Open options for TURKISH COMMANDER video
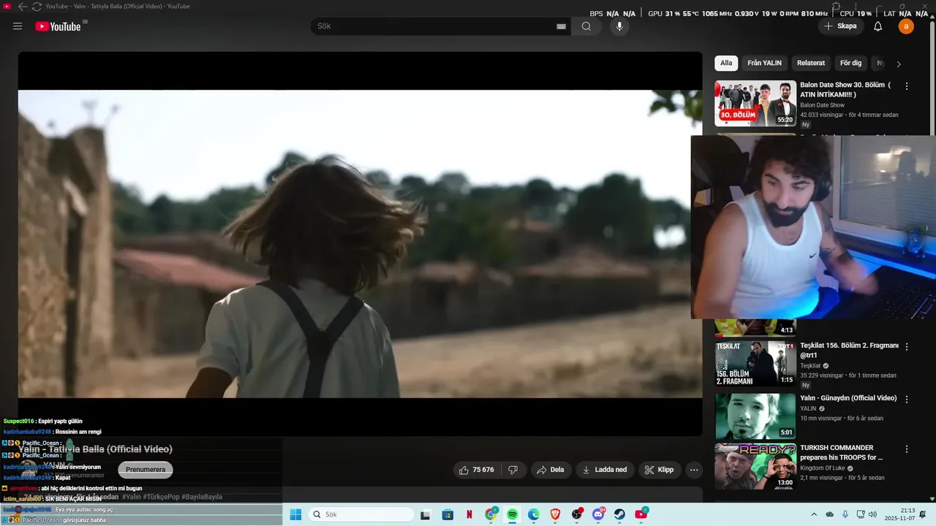The image size is (936, 526). [x=907, y=449]
